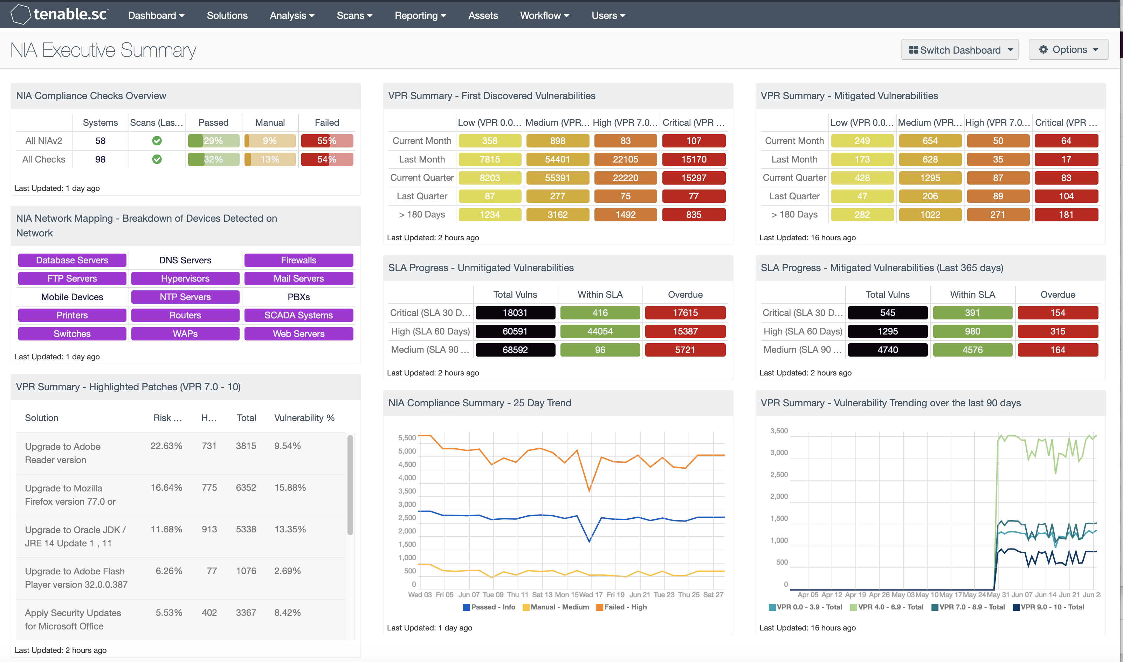1123x662 pixels.
Task: Click the grid icon in Switch Dashboard
Action: [x=914, y=50]
